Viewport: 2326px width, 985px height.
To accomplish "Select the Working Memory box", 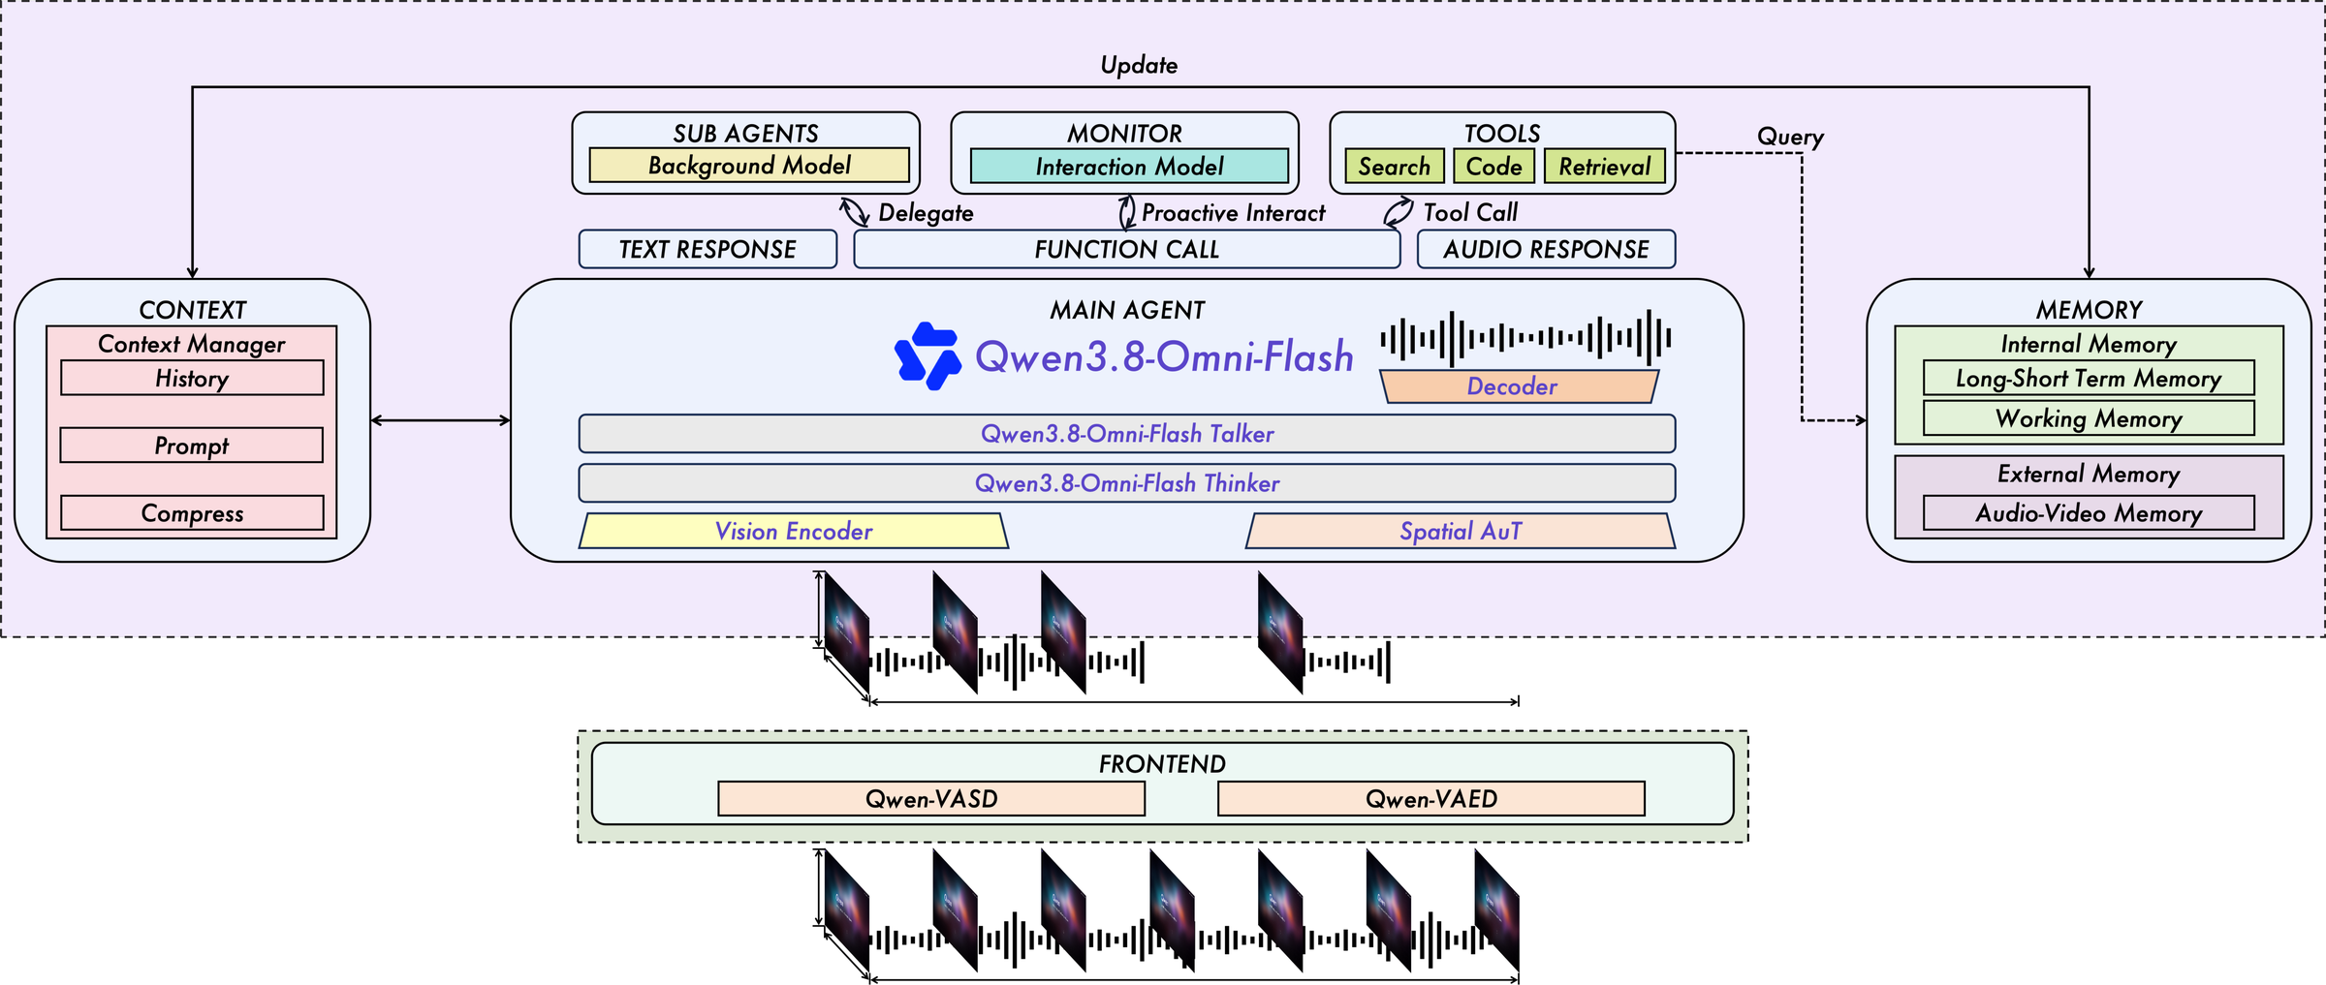I will click(2089, 418).
